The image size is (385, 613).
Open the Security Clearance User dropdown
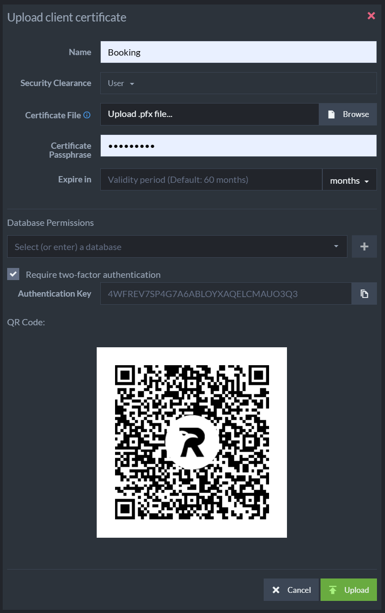coord(238,83)
